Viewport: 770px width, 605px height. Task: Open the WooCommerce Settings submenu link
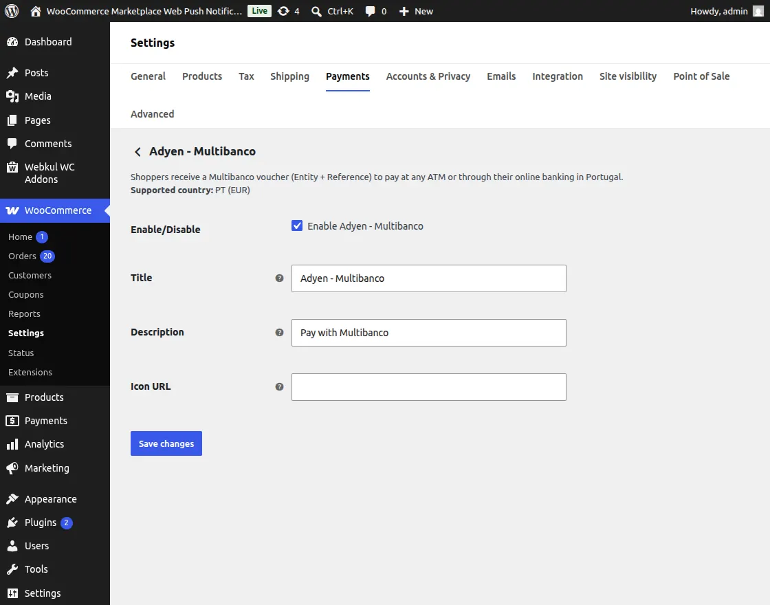(26, 333)
